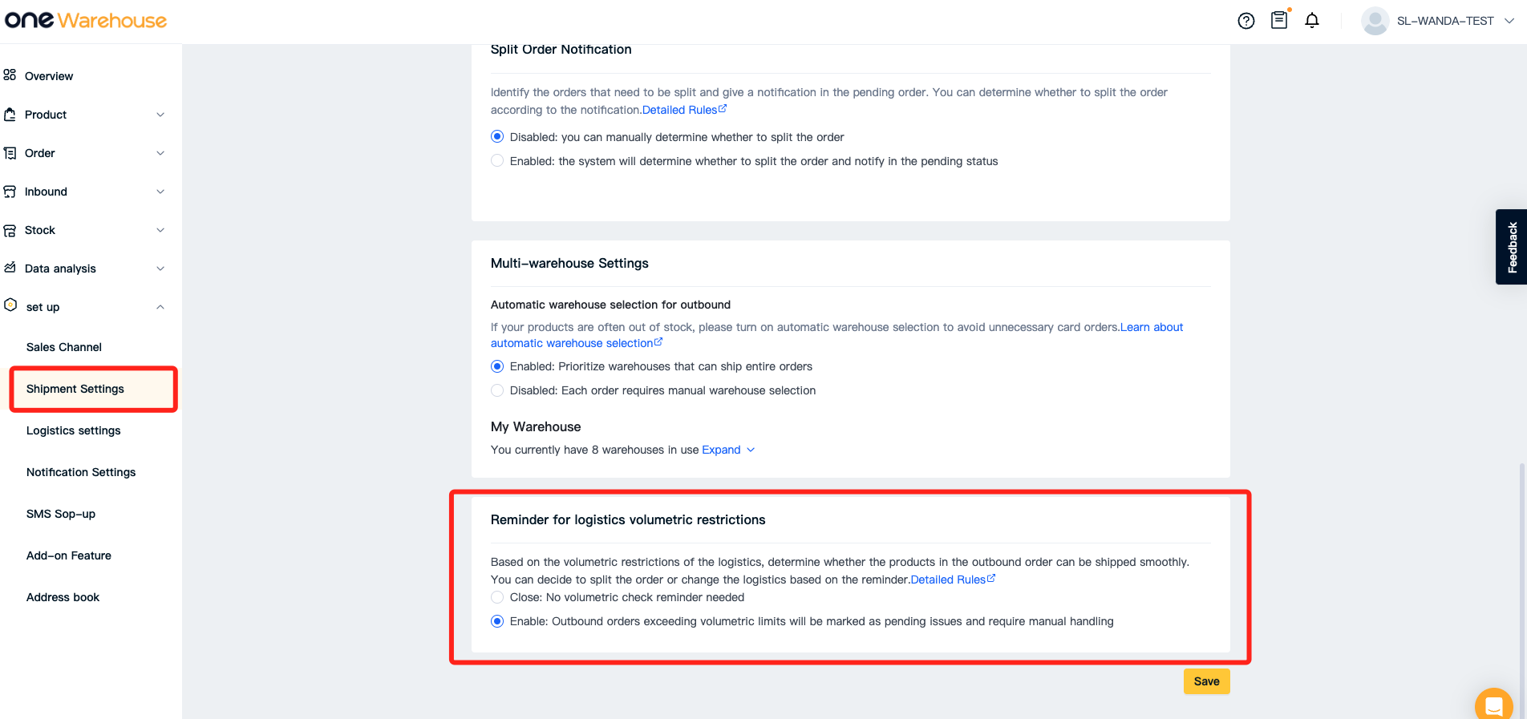
Task: Open the orange chat support bubble
Action: pyautogui.click(x=1493, y=705)
